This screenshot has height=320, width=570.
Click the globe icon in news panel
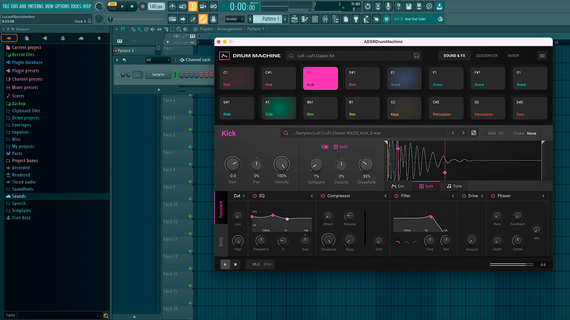(x=440, y=19)
